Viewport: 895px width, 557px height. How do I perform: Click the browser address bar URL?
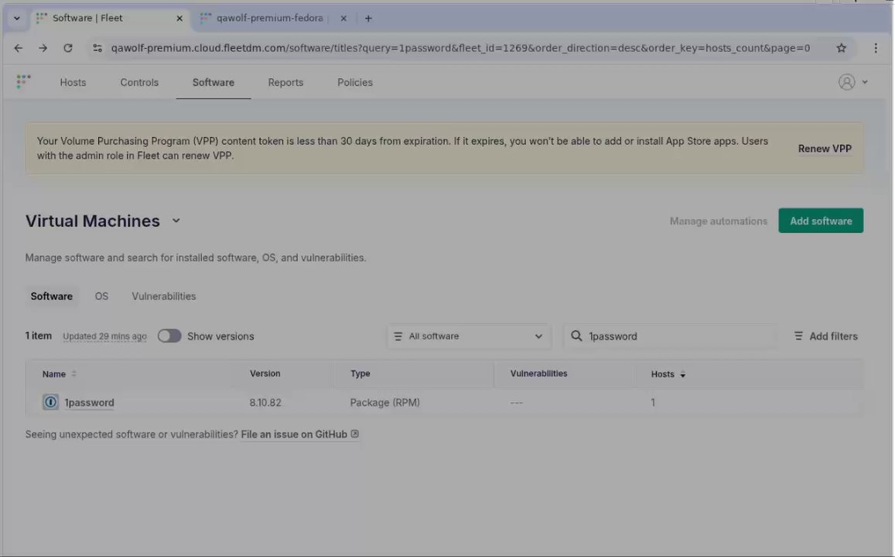click(x=460, y=48)
